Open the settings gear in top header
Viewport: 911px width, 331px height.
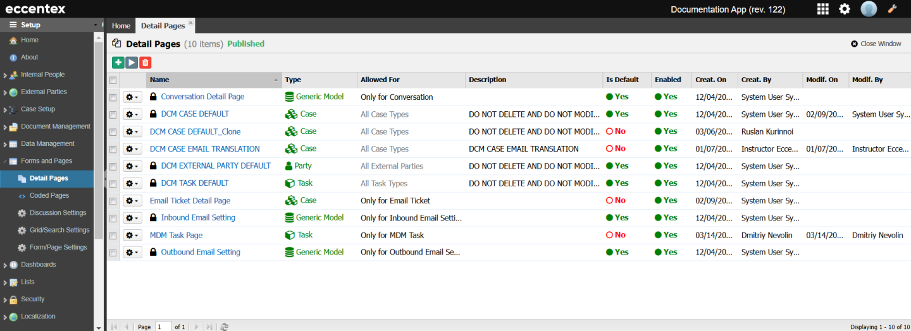pyautogui.click(x=845, y=9)
